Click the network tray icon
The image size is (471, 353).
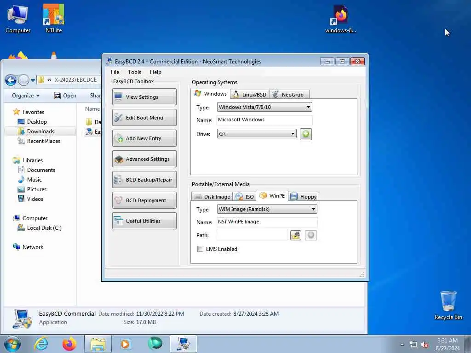coord(414,345)
